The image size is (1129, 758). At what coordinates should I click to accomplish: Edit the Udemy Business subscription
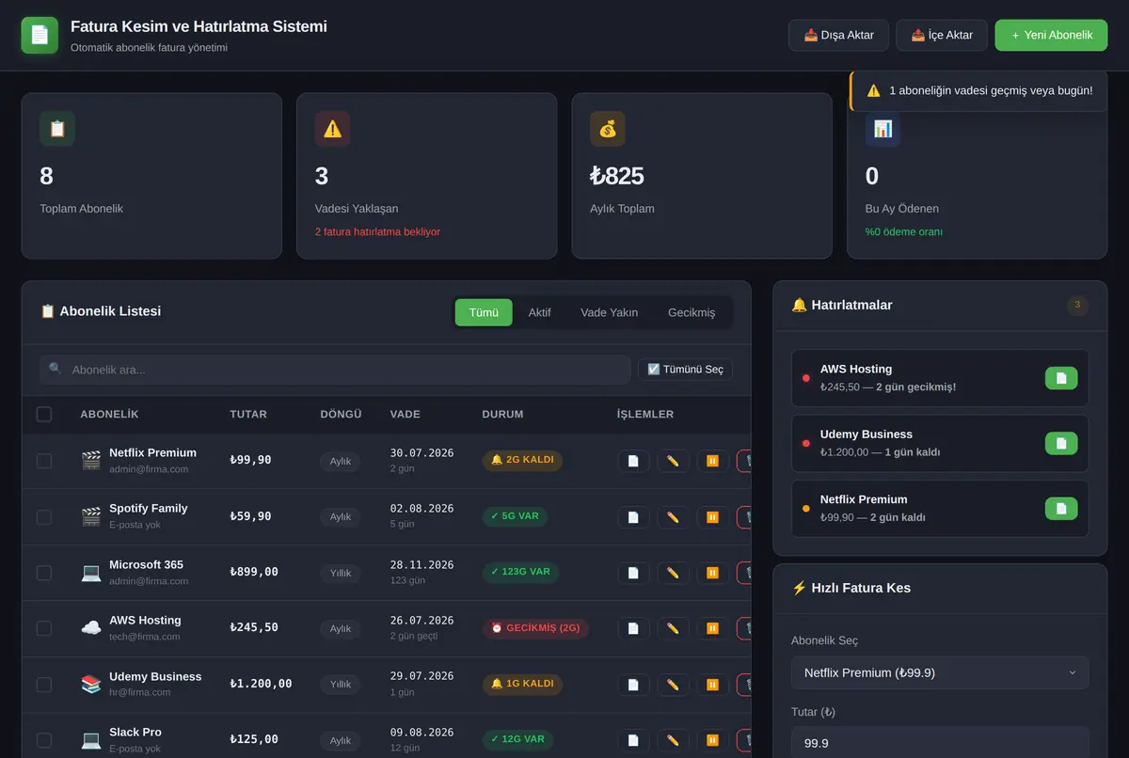point(673,685)
